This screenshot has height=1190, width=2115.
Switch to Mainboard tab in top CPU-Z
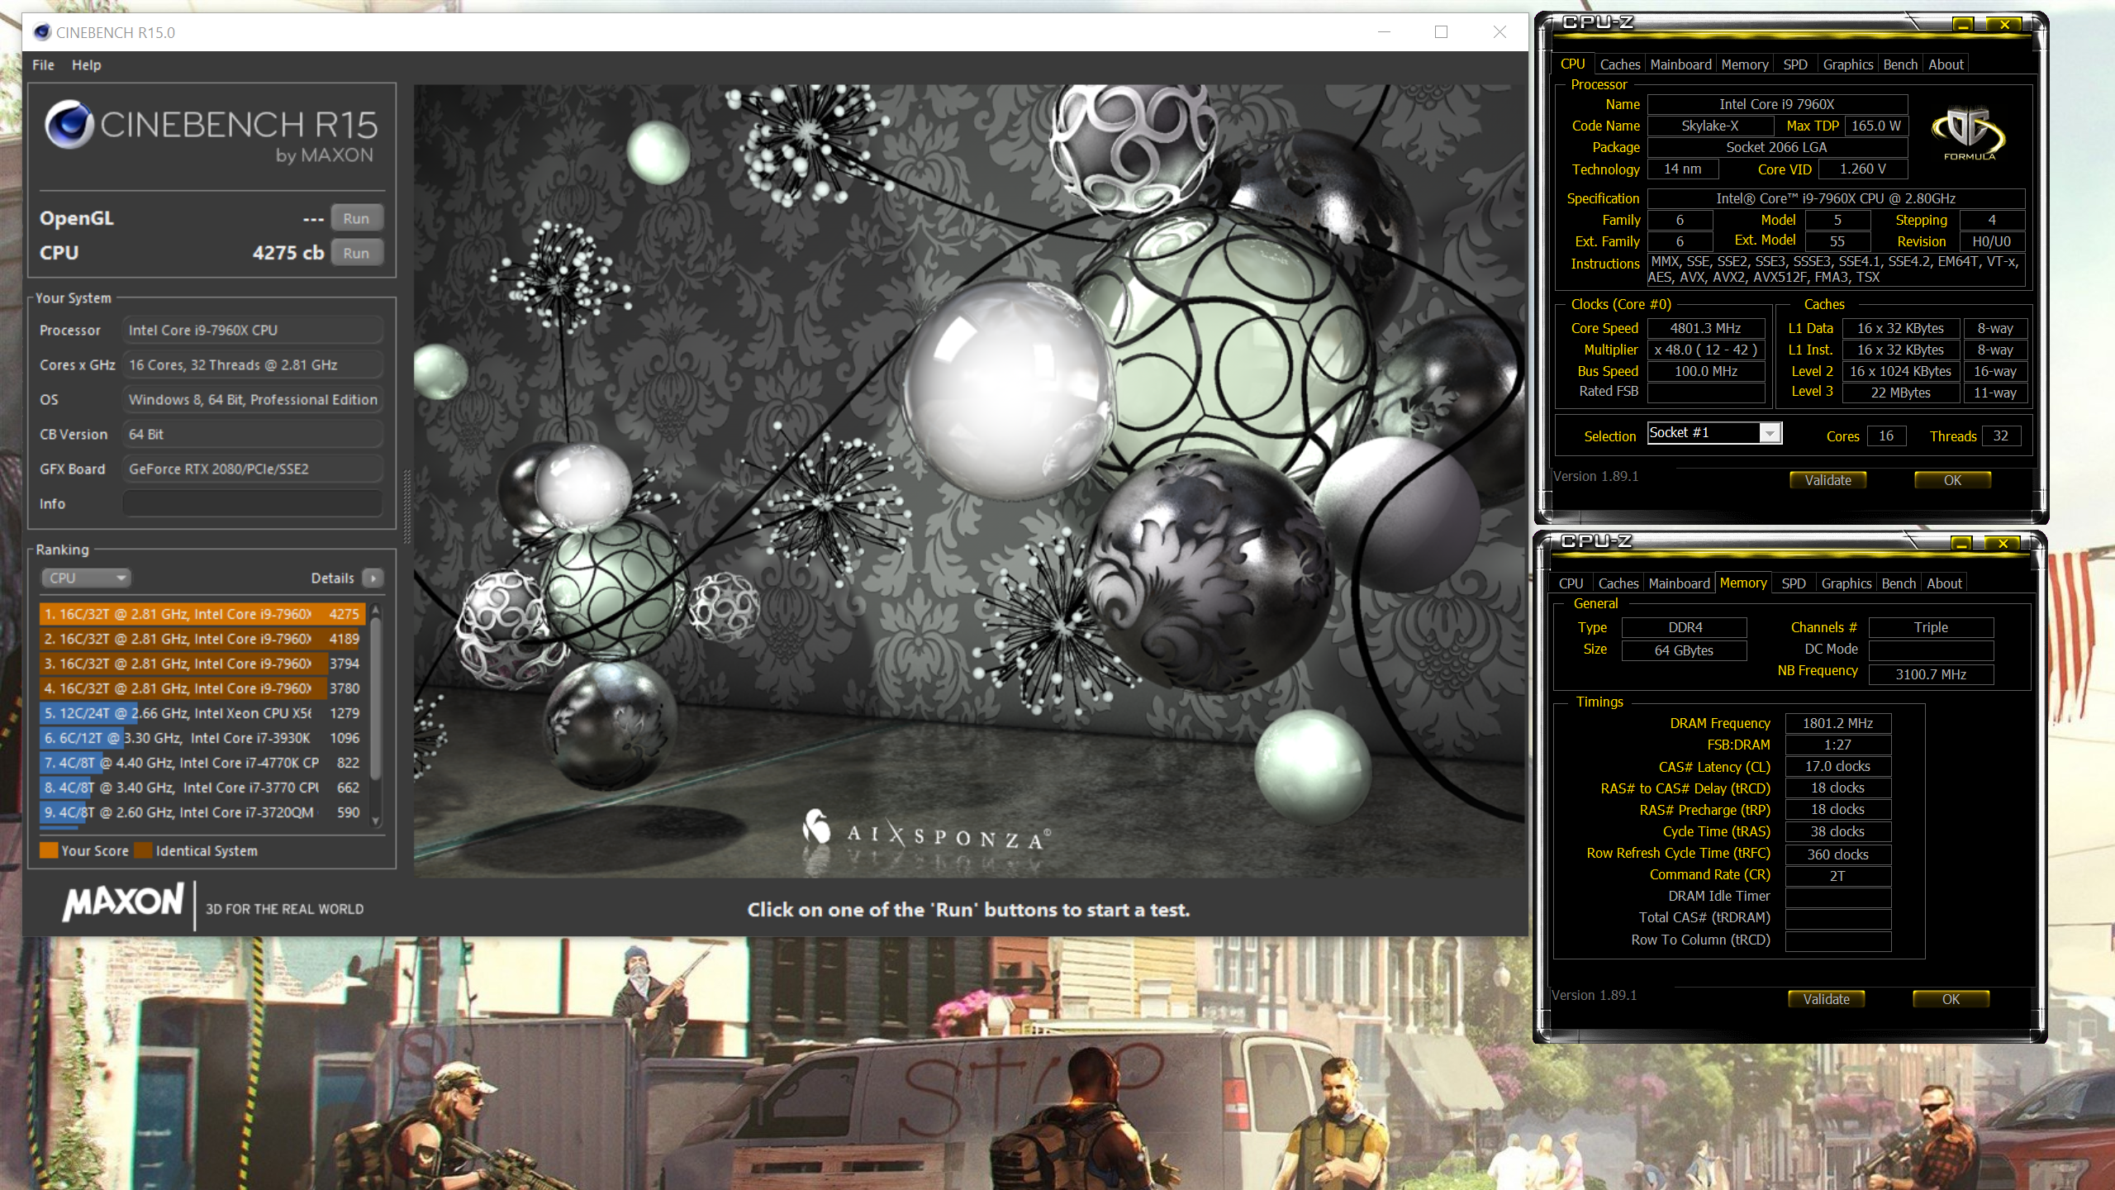(1680, 64)
